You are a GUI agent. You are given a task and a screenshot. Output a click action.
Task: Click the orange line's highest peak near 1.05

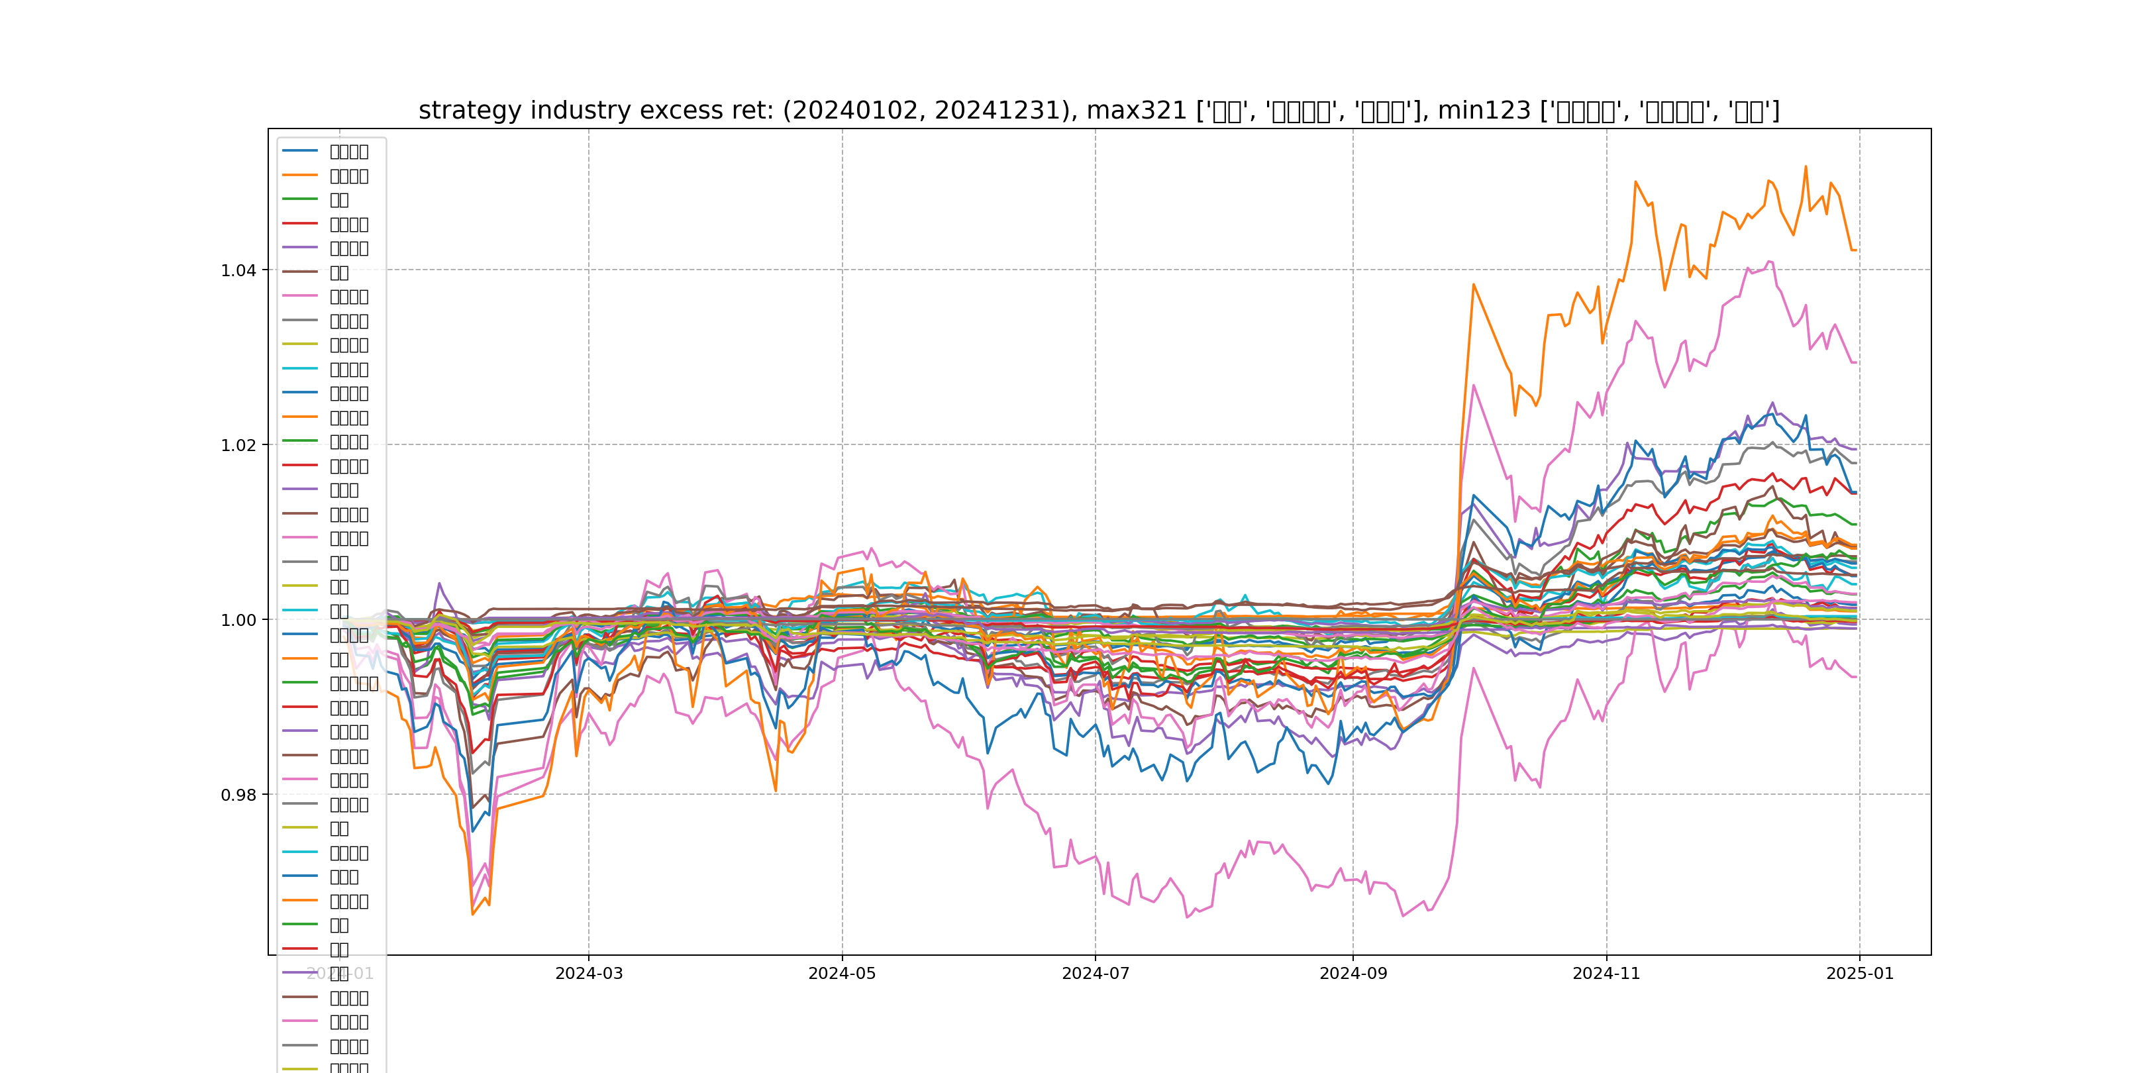coord(1806,167)
